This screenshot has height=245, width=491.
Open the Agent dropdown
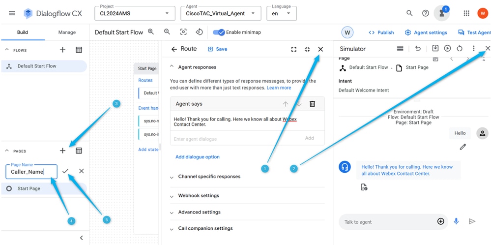coord(221,13)
